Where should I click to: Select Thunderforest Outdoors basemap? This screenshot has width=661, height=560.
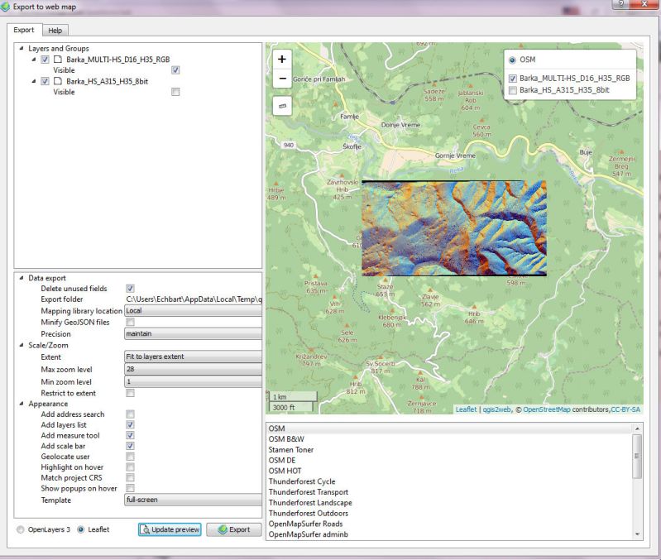(x=449, y=513)
